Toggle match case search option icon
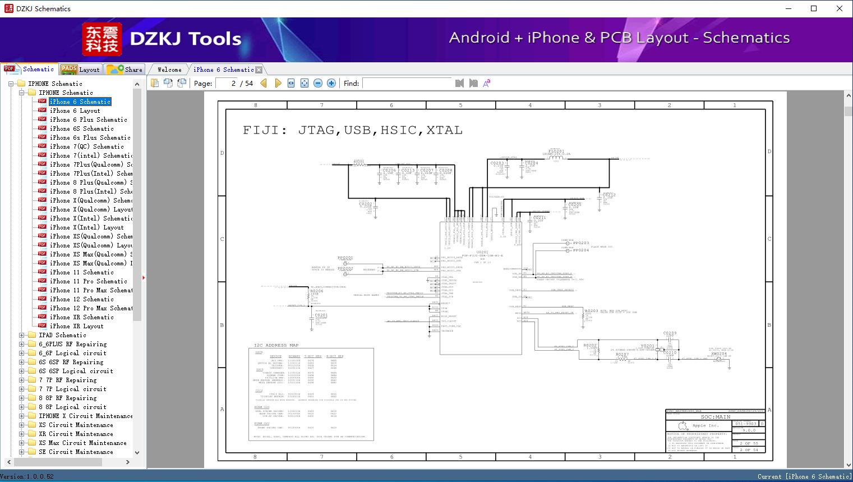Image resolution: width=853 pixels, height=482 pixels. tap(486, 83)
